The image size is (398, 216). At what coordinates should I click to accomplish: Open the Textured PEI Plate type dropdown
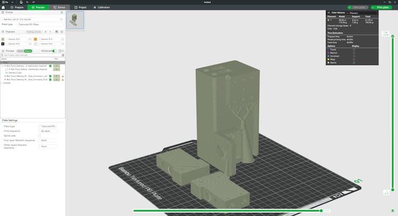point(39,24)
